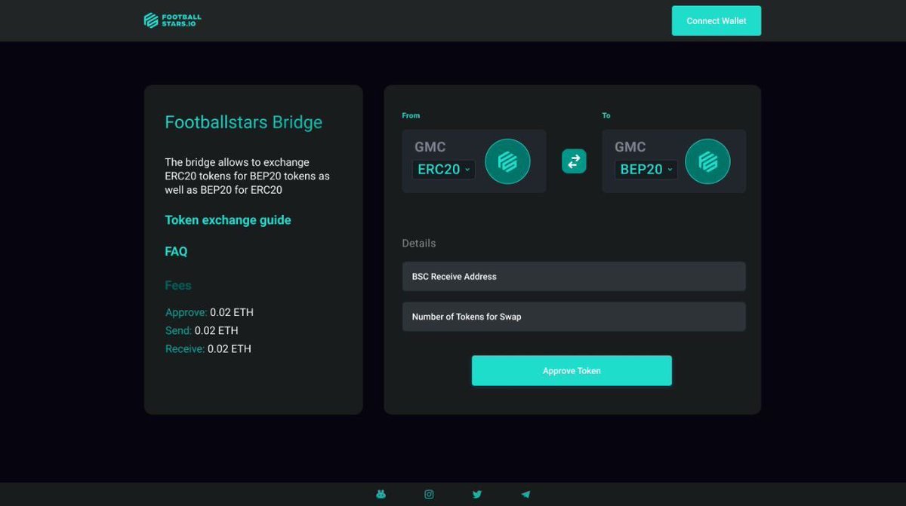Click the Send: 0.02 ETH fee line
Image resolution: width=906 pixels, height=506 pixels.
click(202, 330)
